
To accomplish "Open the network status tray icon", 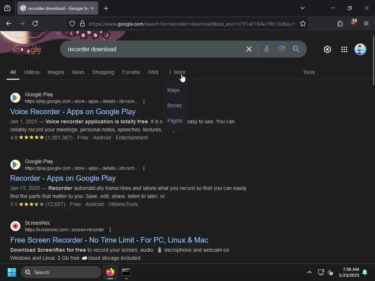I will 321,272.
